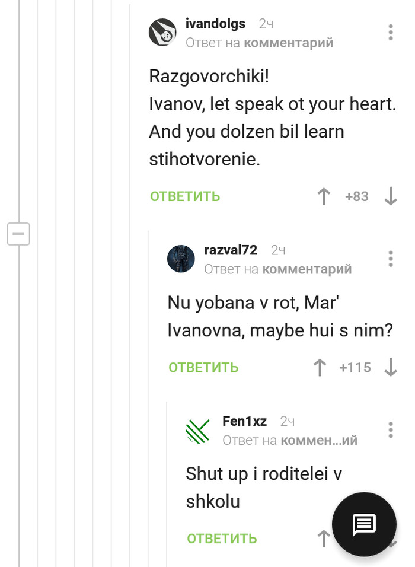
Task: Open ivandolgs' profile avatar
Action: (162, 33)
